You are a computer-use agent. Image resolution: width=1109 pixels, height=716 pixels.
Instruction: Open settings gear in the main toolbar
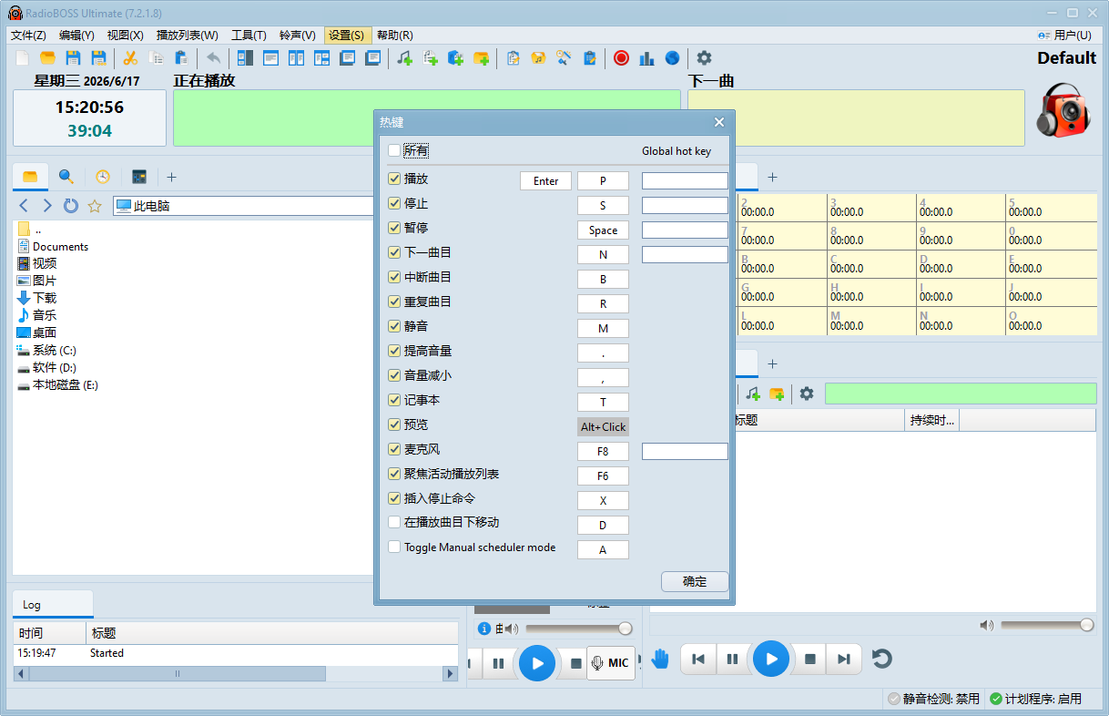coord(704,58)
